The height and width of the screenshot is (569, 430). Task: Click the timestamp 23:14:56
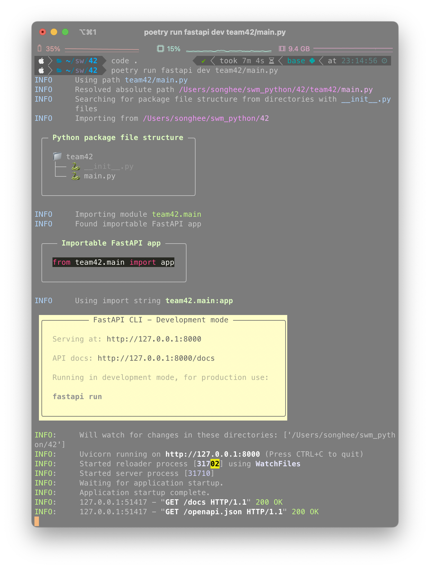[x=359, y=61]
